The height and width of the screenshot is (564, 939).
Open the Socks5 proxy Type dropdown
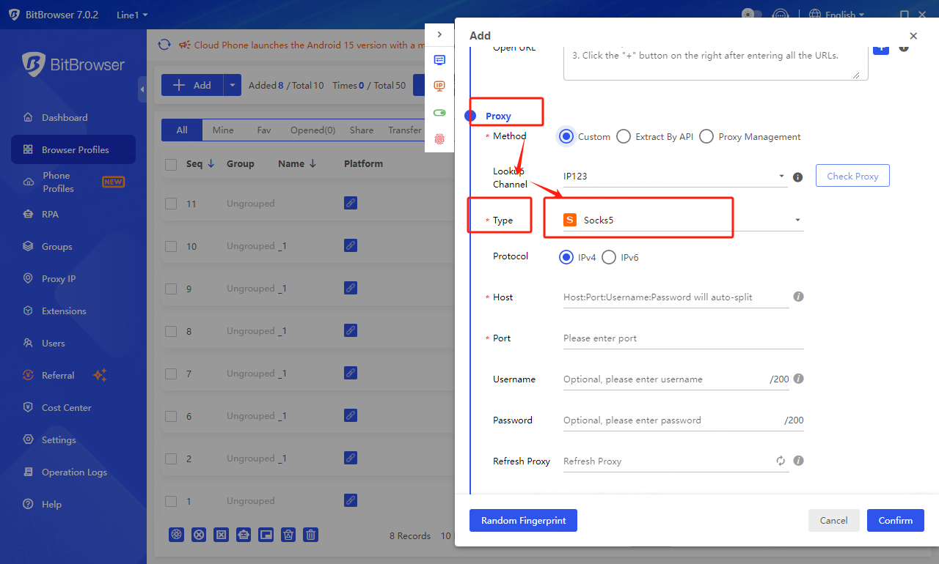[682, 220]
